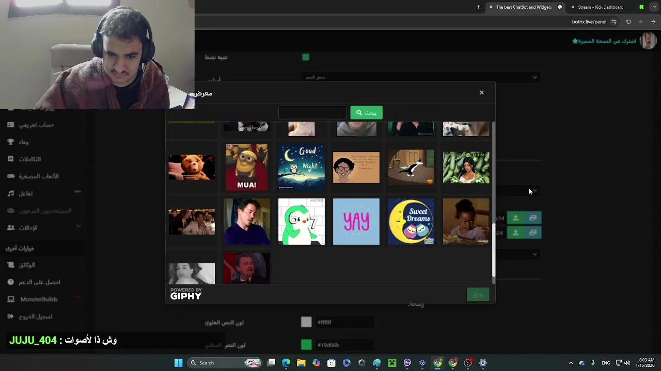Open the browser tab search chevron
This screenshot has height=371, width=661.
(x=654, y=7)
